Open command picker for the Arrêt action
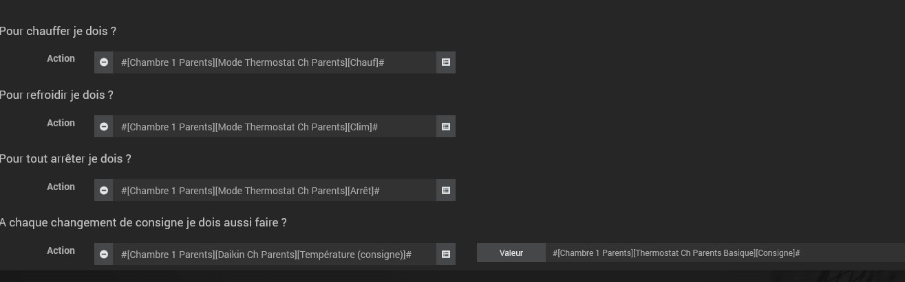Image resolution: width=905 pixels, height=282 pixels. [446, 190]
